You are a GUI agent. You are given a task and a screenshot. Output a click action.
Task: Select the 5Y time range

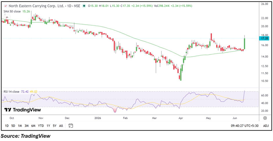[x=55, y=126]
